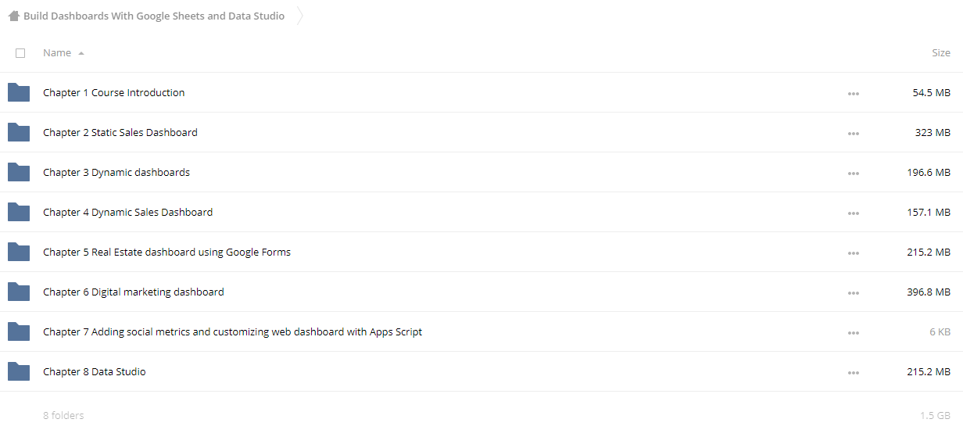Open Chapter 6 Digital marketing dashboard
The width and height of the screenshot is (963, 437).
click(x=134, y=292)
